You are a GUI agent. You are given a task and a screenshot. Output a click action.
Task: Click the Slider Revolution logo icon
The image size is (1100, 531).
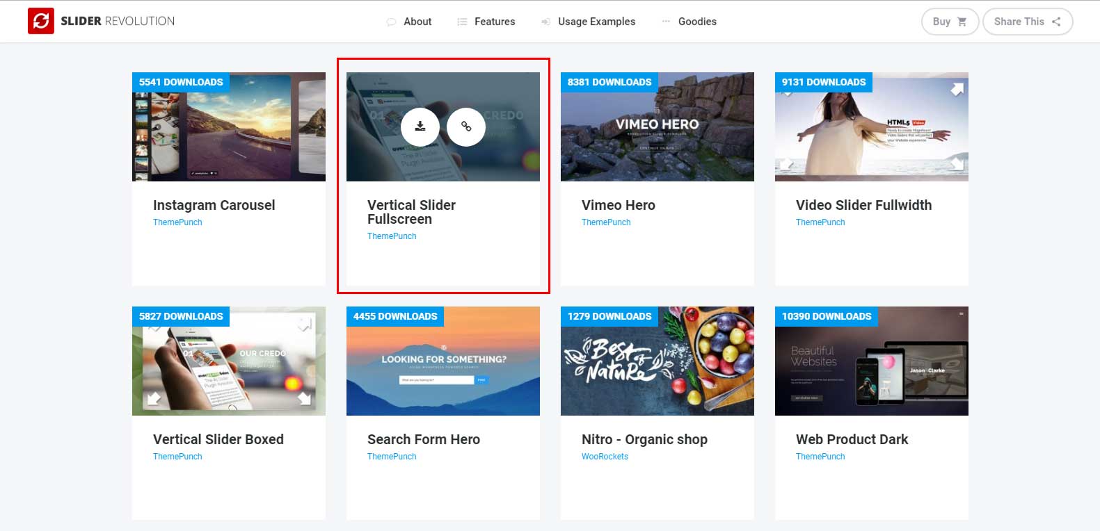coord(41,22)
